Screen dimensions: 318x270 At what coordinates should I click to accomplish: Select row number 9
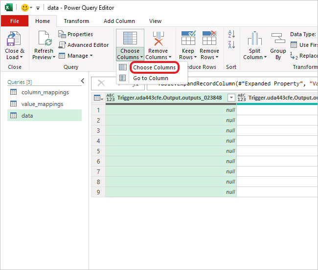pos(98,192)
